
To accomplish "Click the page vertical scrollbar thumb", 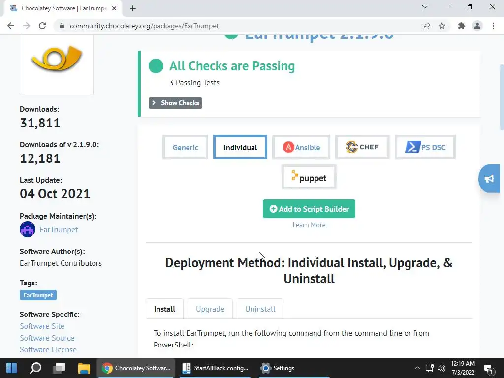I will (x=502, y=97).
